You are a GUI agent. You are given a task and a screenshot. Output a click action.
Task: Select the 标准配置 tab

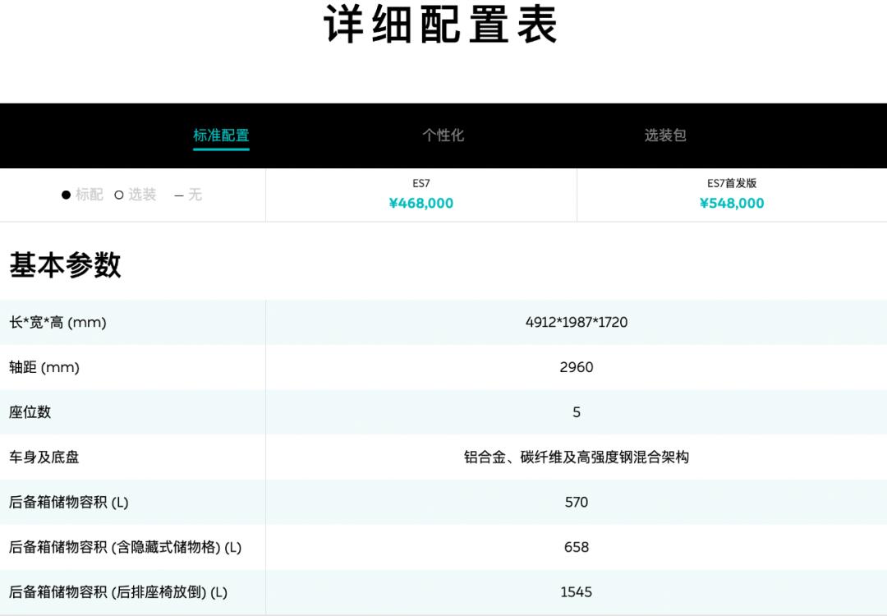point(220,136)
